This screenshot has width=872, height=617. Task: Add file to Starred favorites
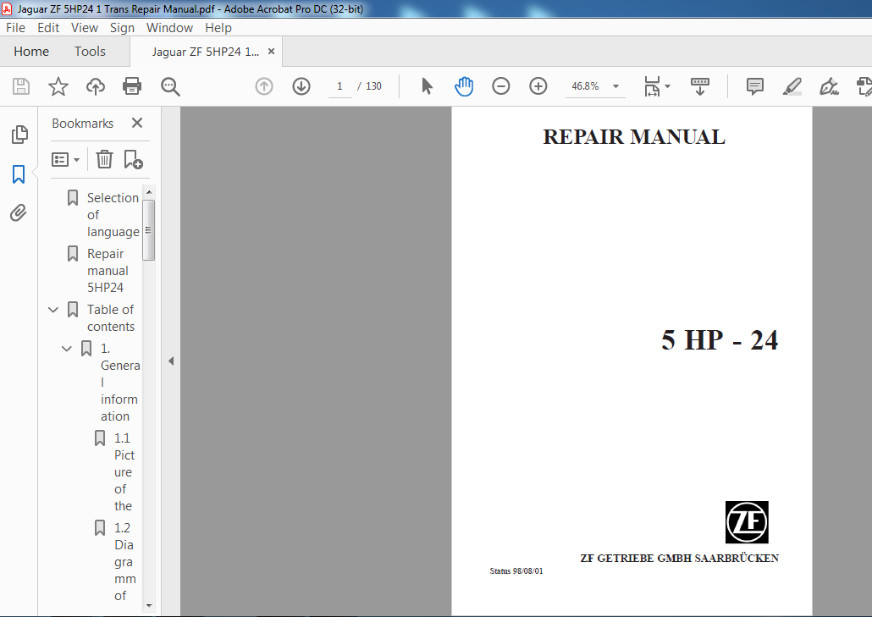pos(58,86)
